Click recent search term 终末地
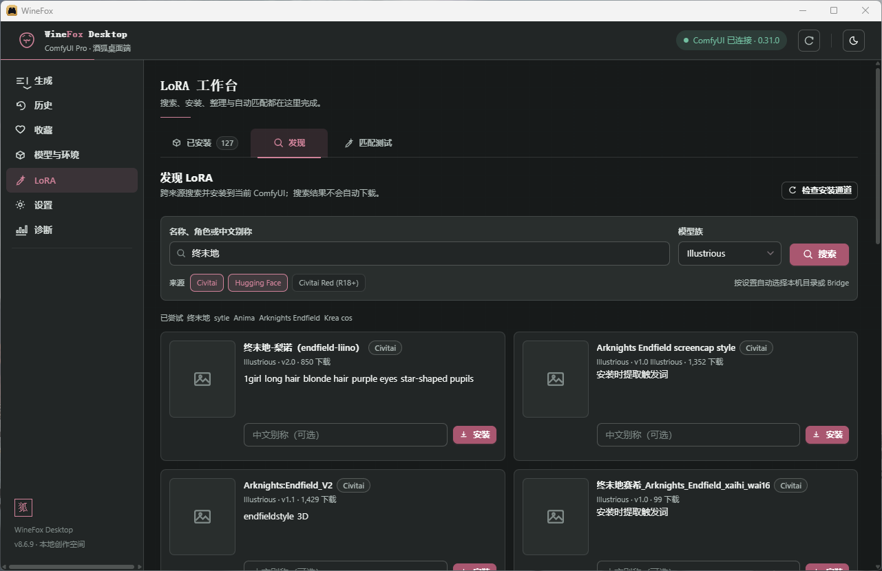The image size is (882, 571). pos(198,318)
